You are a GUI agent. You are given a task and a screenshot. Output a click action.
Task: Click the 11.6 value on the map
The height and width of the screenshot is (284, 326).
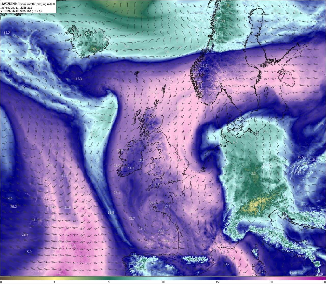[293, 273]
